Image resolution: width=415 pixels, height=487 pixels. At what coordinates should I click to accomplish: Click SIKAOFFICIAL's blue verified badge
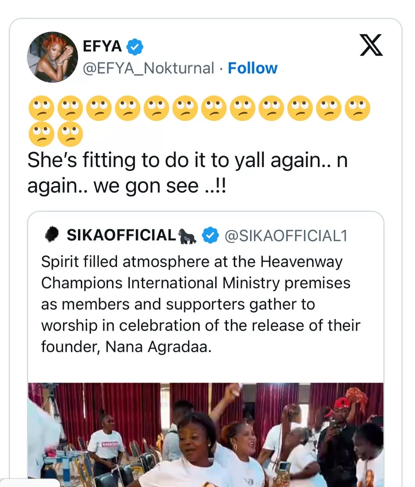210,235
